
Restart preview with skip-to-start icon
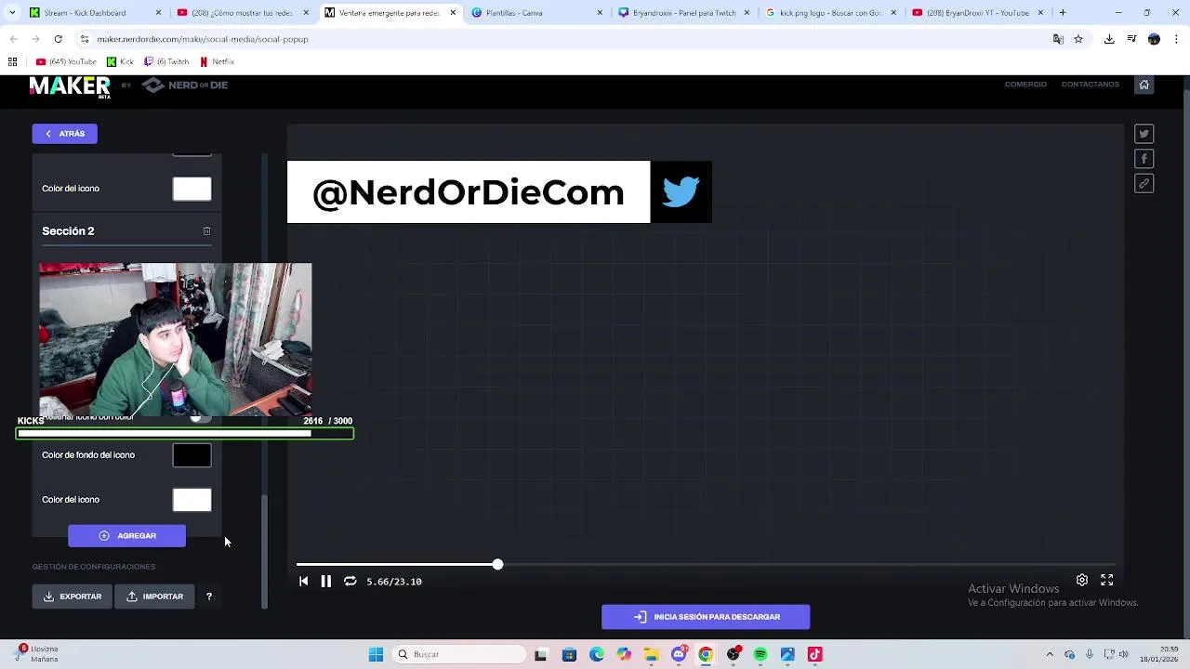click(x=303, y=582)
